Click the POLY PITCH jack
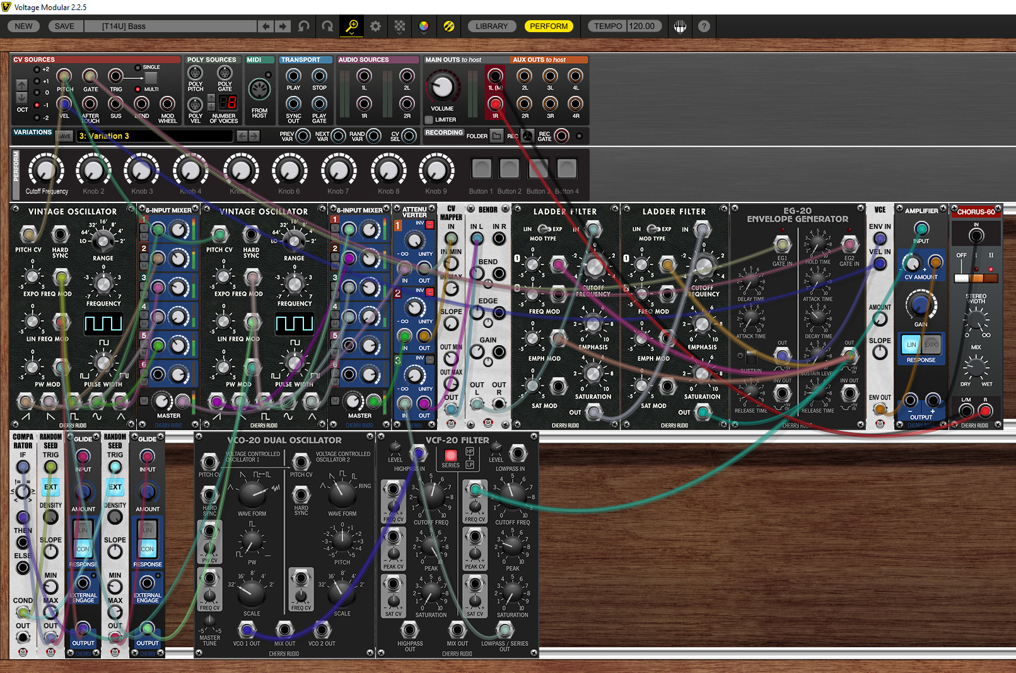 [x=196, y=73]
